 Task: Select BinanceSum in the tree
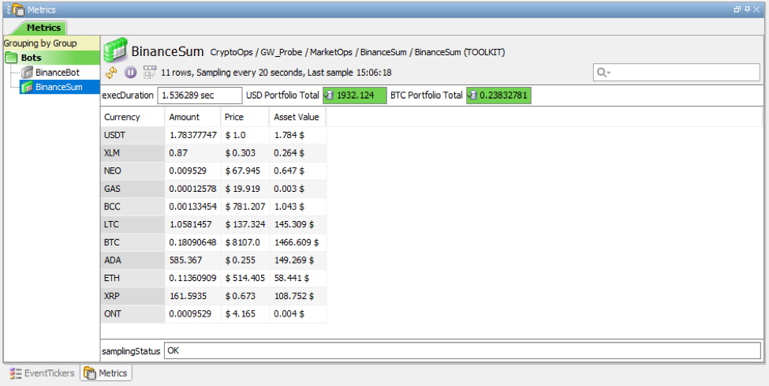click(58, 87)
